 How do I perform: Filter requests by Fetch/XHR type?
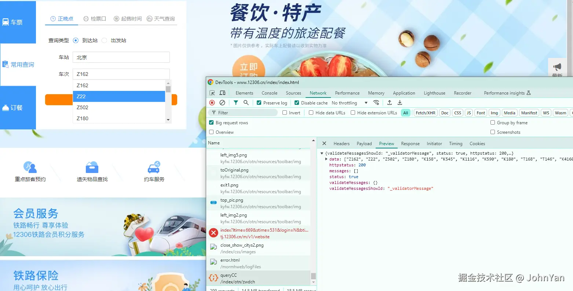tap(426, 113)
